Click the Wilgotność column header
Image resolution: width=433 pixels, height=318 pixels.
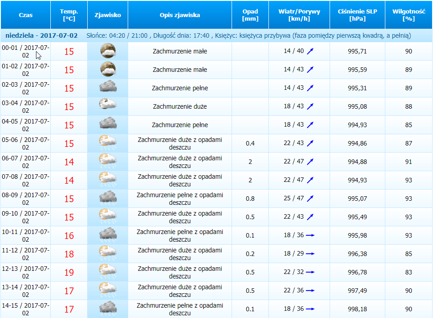[408, 15]
